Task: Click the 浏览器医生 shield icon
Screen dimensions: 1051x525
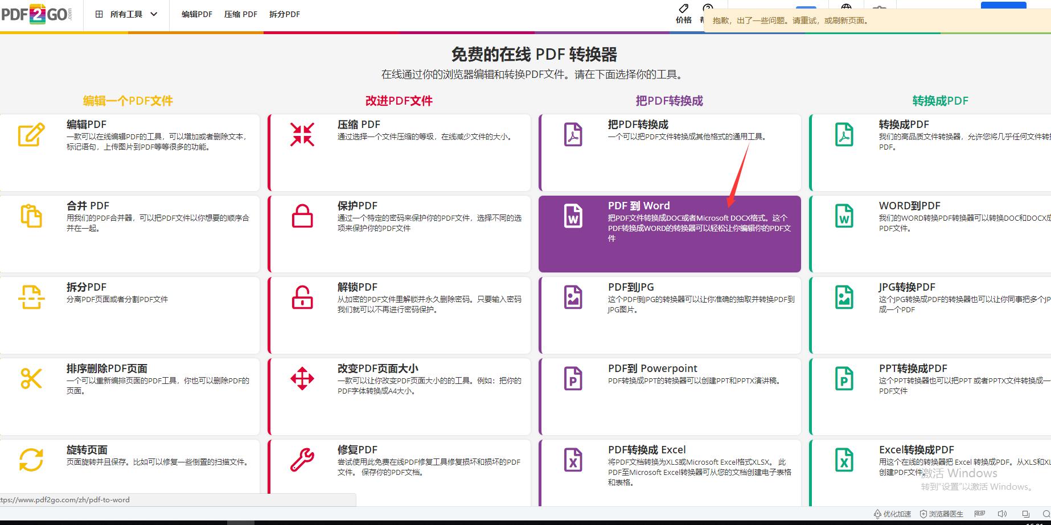Action: coord(923,514)
